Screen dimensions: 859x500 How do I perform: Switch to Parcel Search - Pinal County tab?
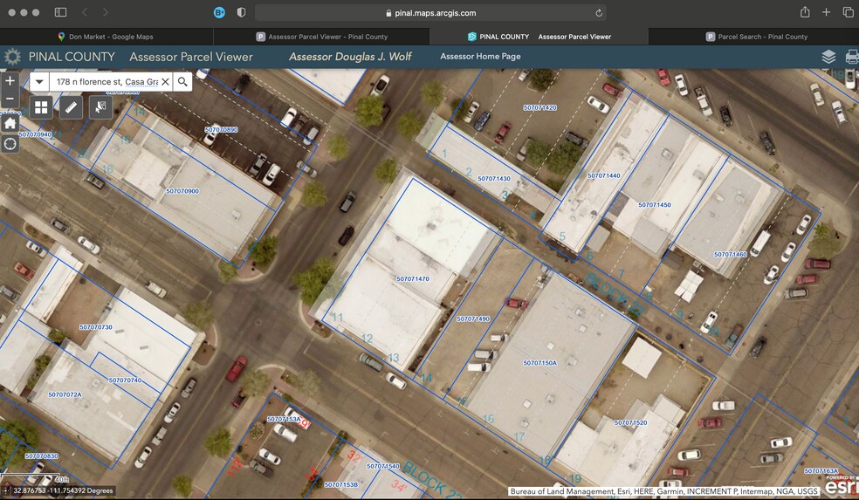(x=755, y=37)
